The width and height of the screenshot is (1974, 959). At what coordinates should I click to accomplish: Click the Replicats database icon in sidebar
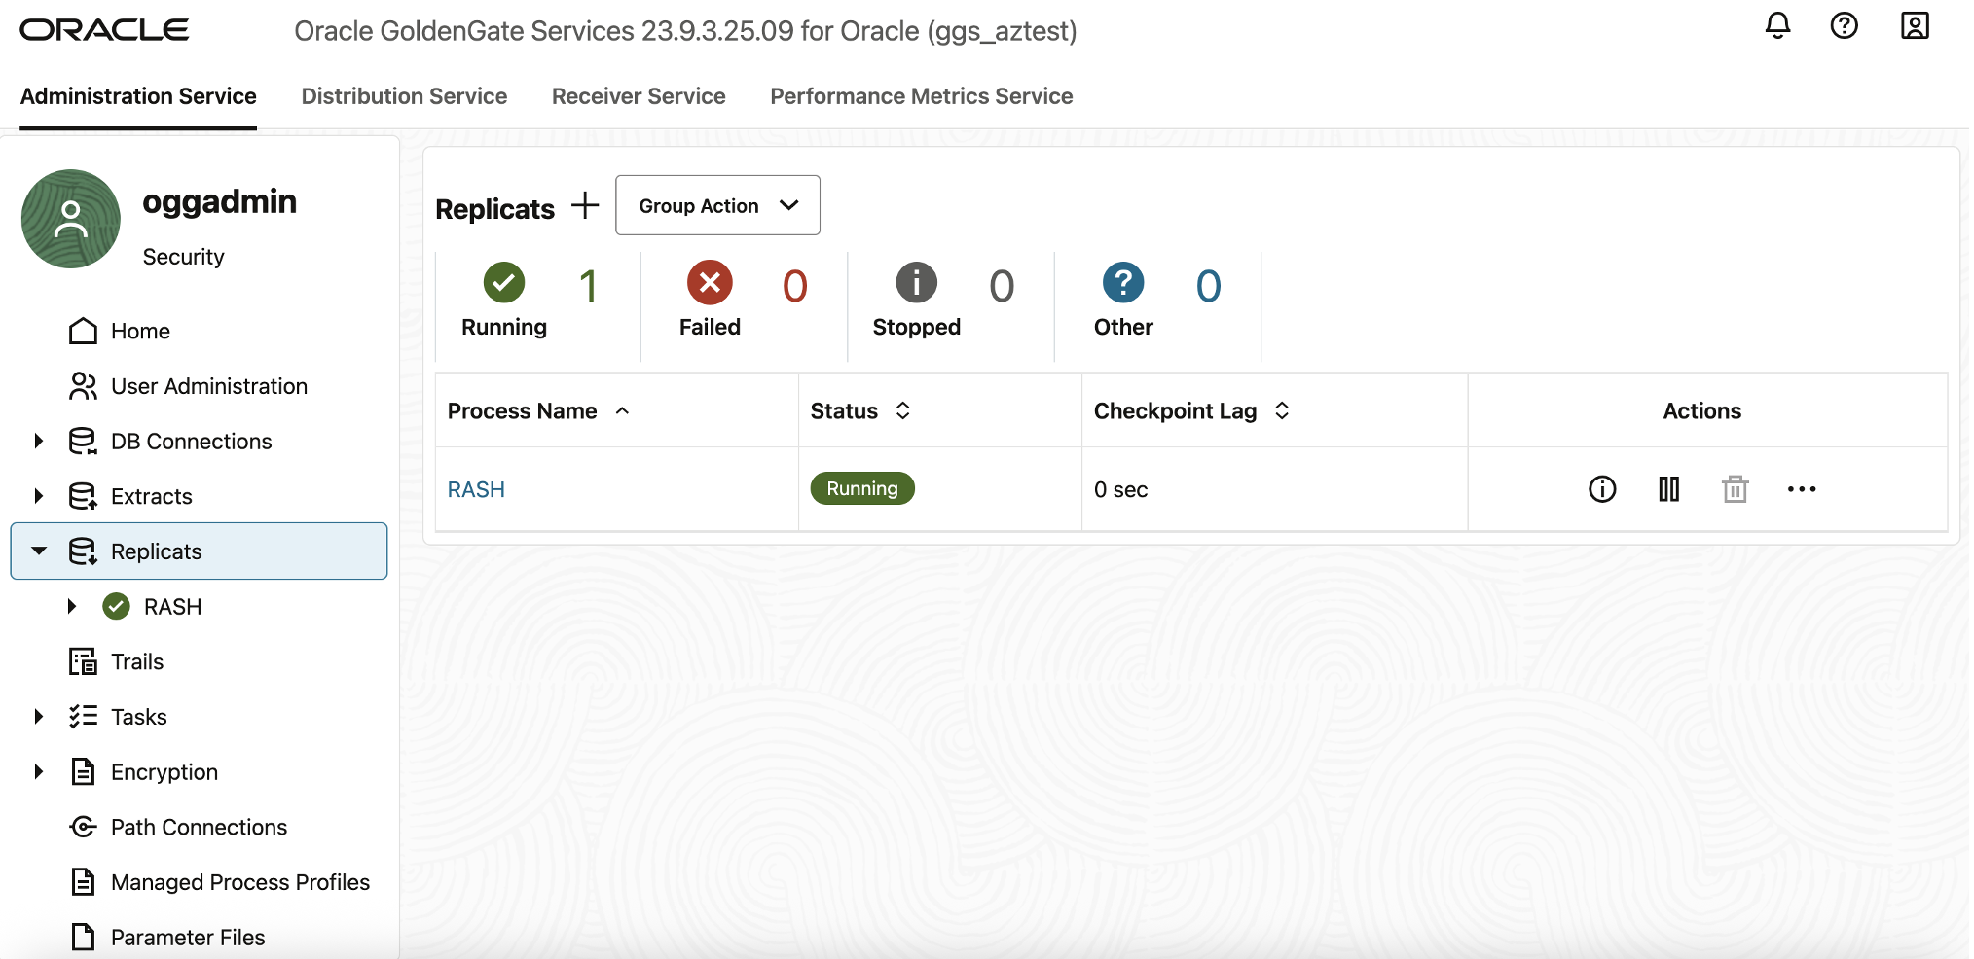pyautogui.click(x=83, y=551)
